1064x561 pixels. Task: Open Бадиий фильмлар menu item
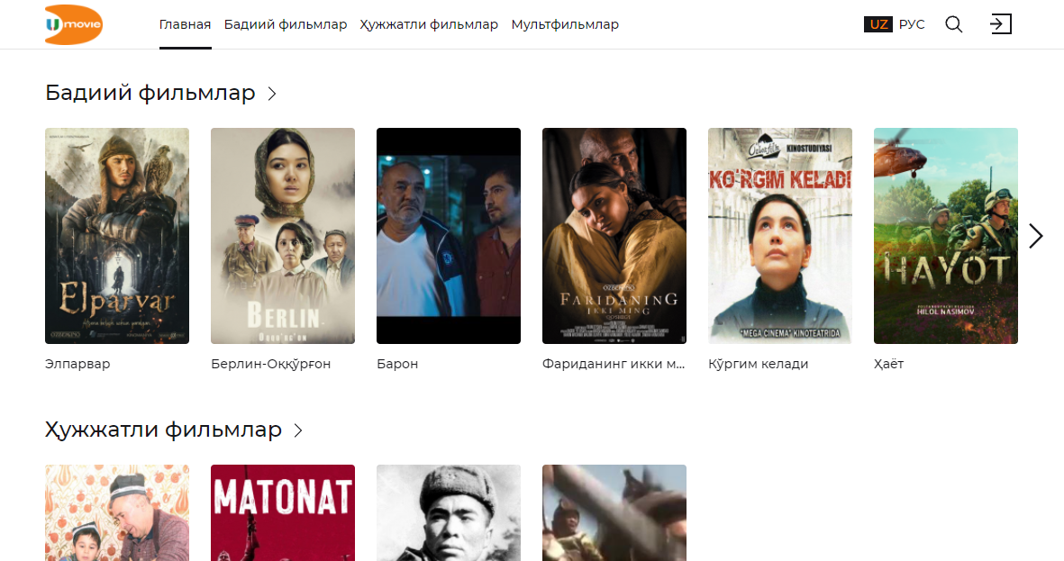pyautogui.click(x=285, y=24)
